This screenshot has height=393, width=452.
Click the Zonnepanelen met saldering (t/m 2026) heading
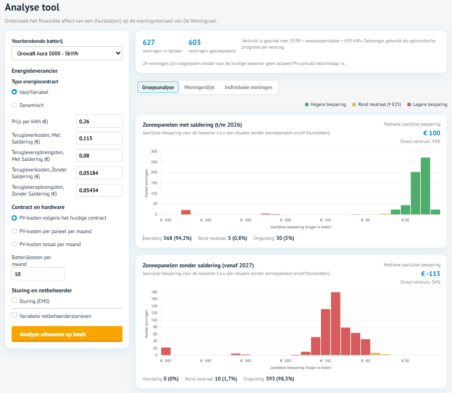click(x=192, y=125)
